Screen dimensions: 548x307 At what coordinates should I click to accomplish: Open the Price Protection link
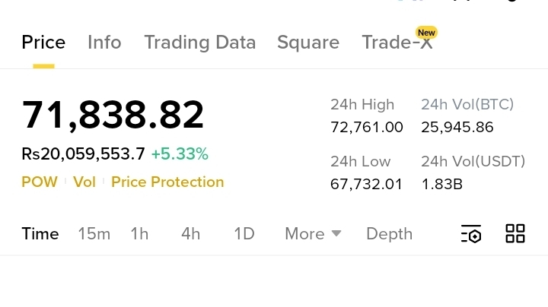(167, 182)
